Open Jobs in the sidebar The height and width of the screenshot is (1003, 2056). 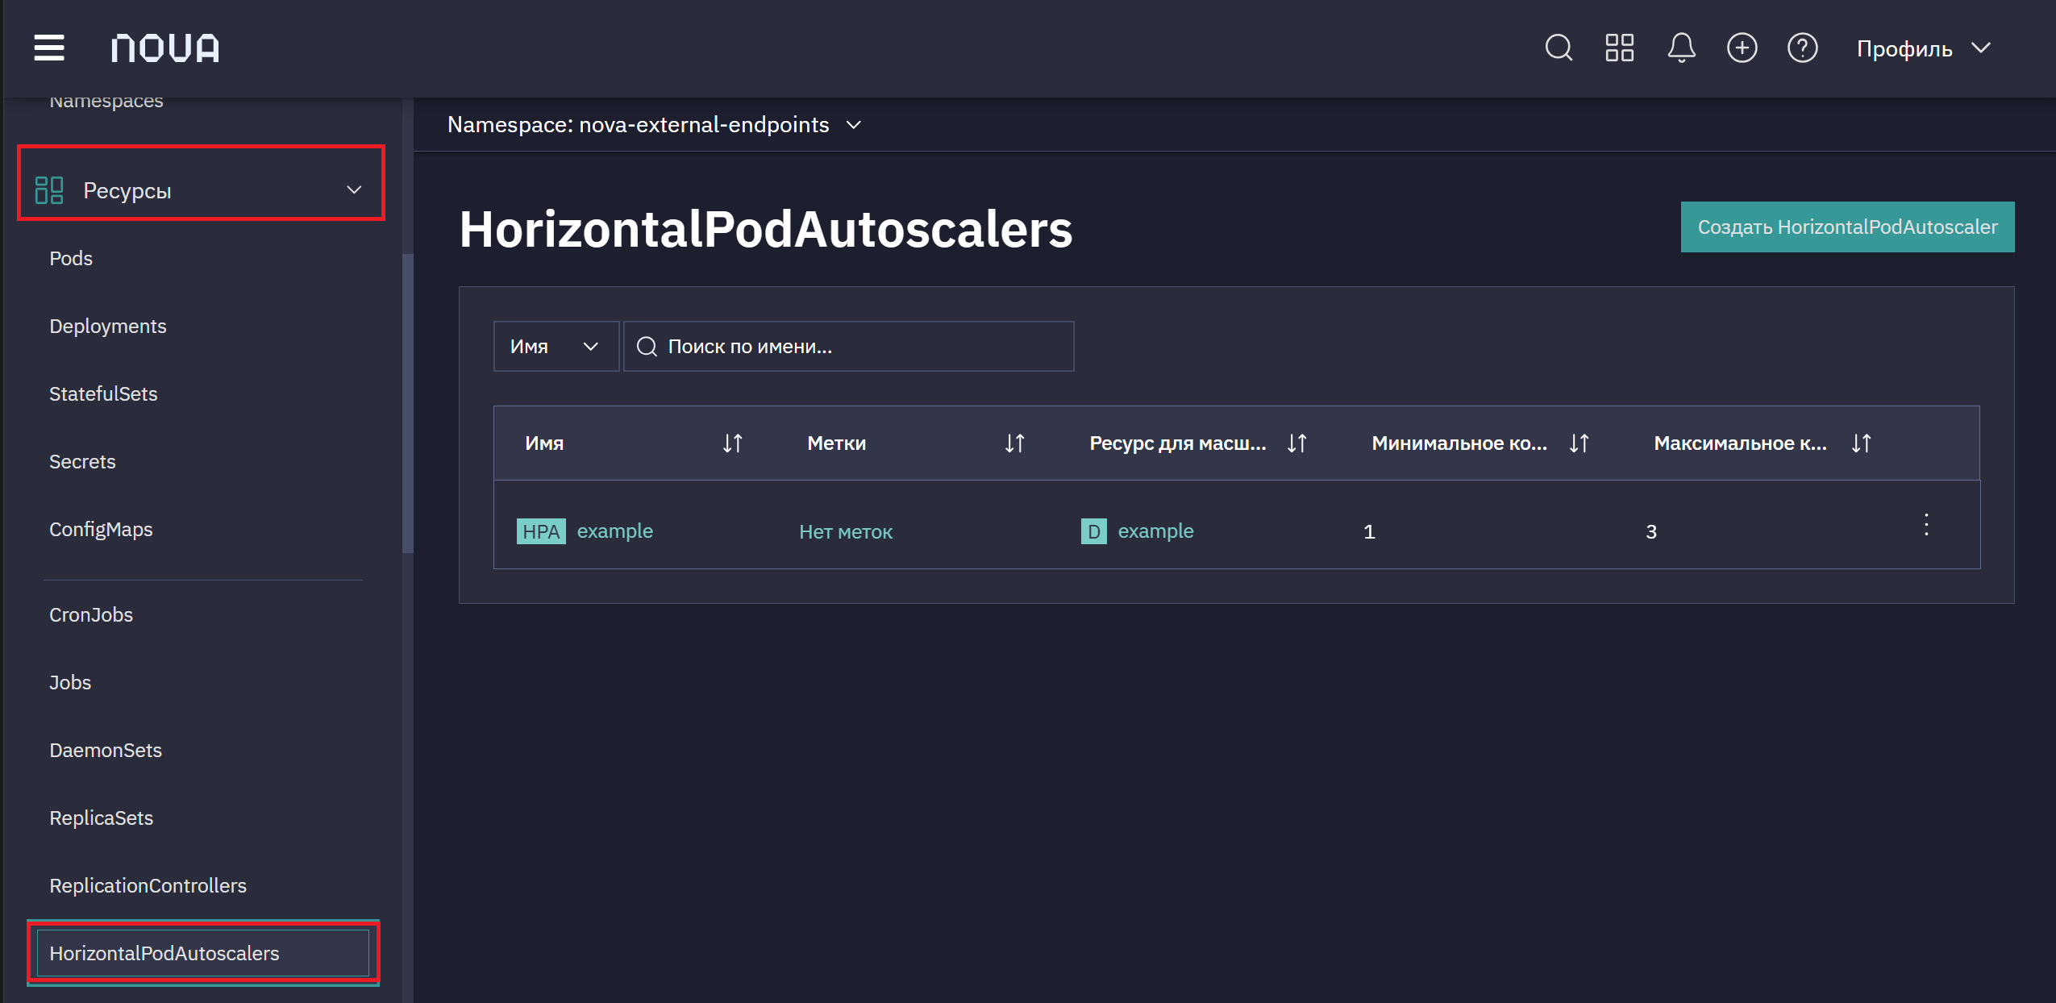pos(70,682)
